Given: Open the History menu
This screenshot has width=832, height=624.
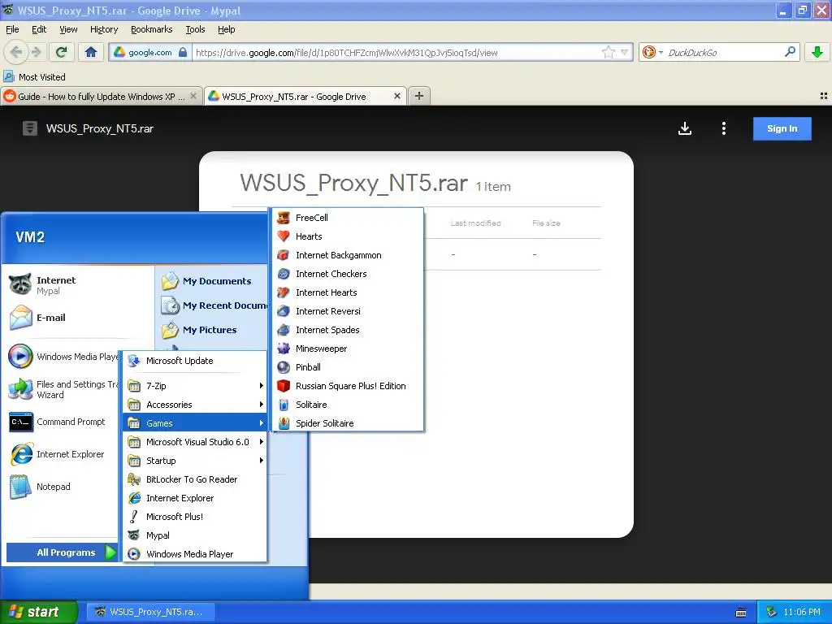Looking at the screenshot, I should [x=103, y=29].
